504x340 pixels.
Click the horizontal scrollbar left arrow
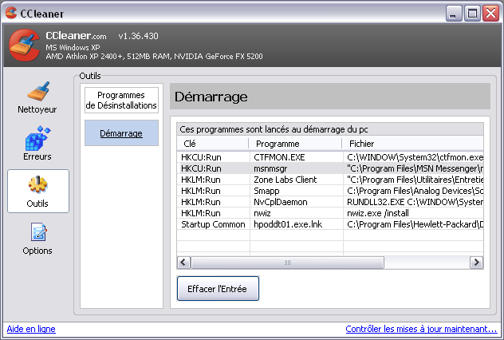click(183, 263)
